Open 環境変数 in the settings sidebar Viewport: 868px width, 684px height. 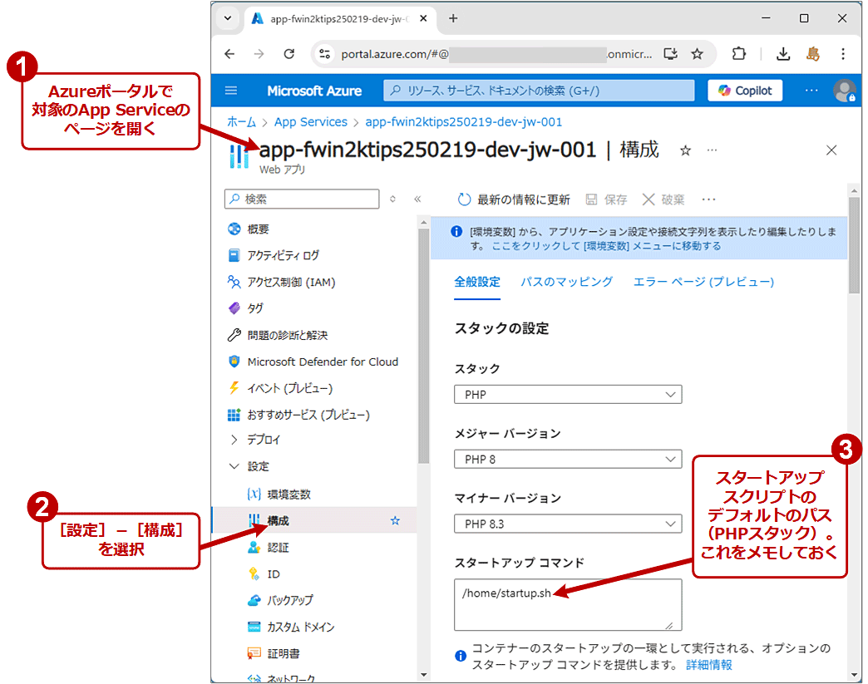pos(290,493)
